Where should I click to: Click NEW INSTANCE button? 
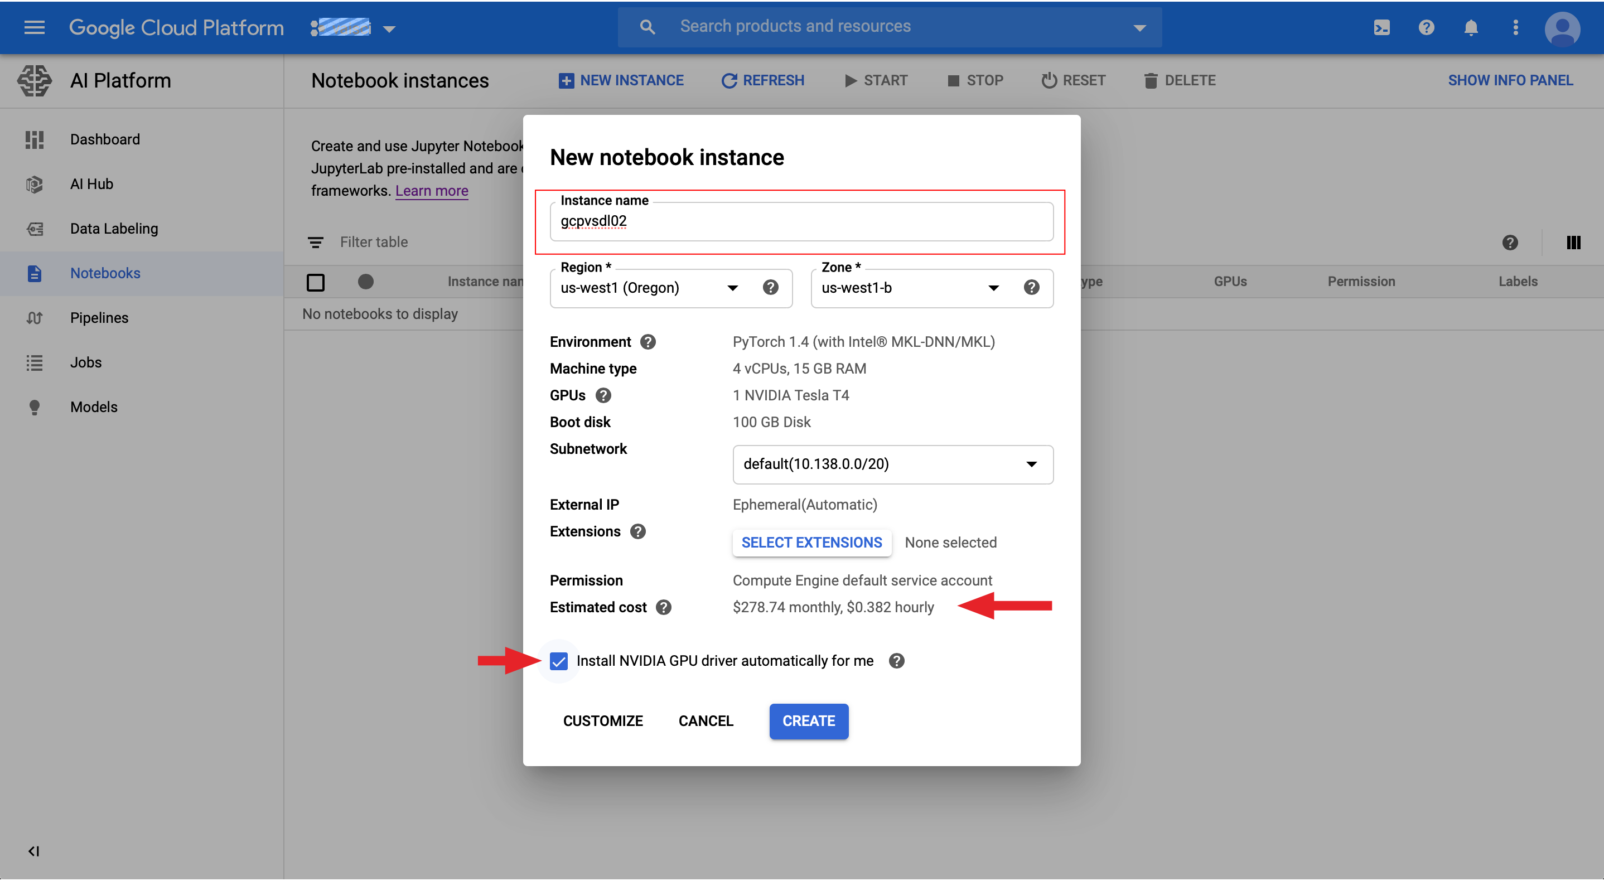point(621,80)
